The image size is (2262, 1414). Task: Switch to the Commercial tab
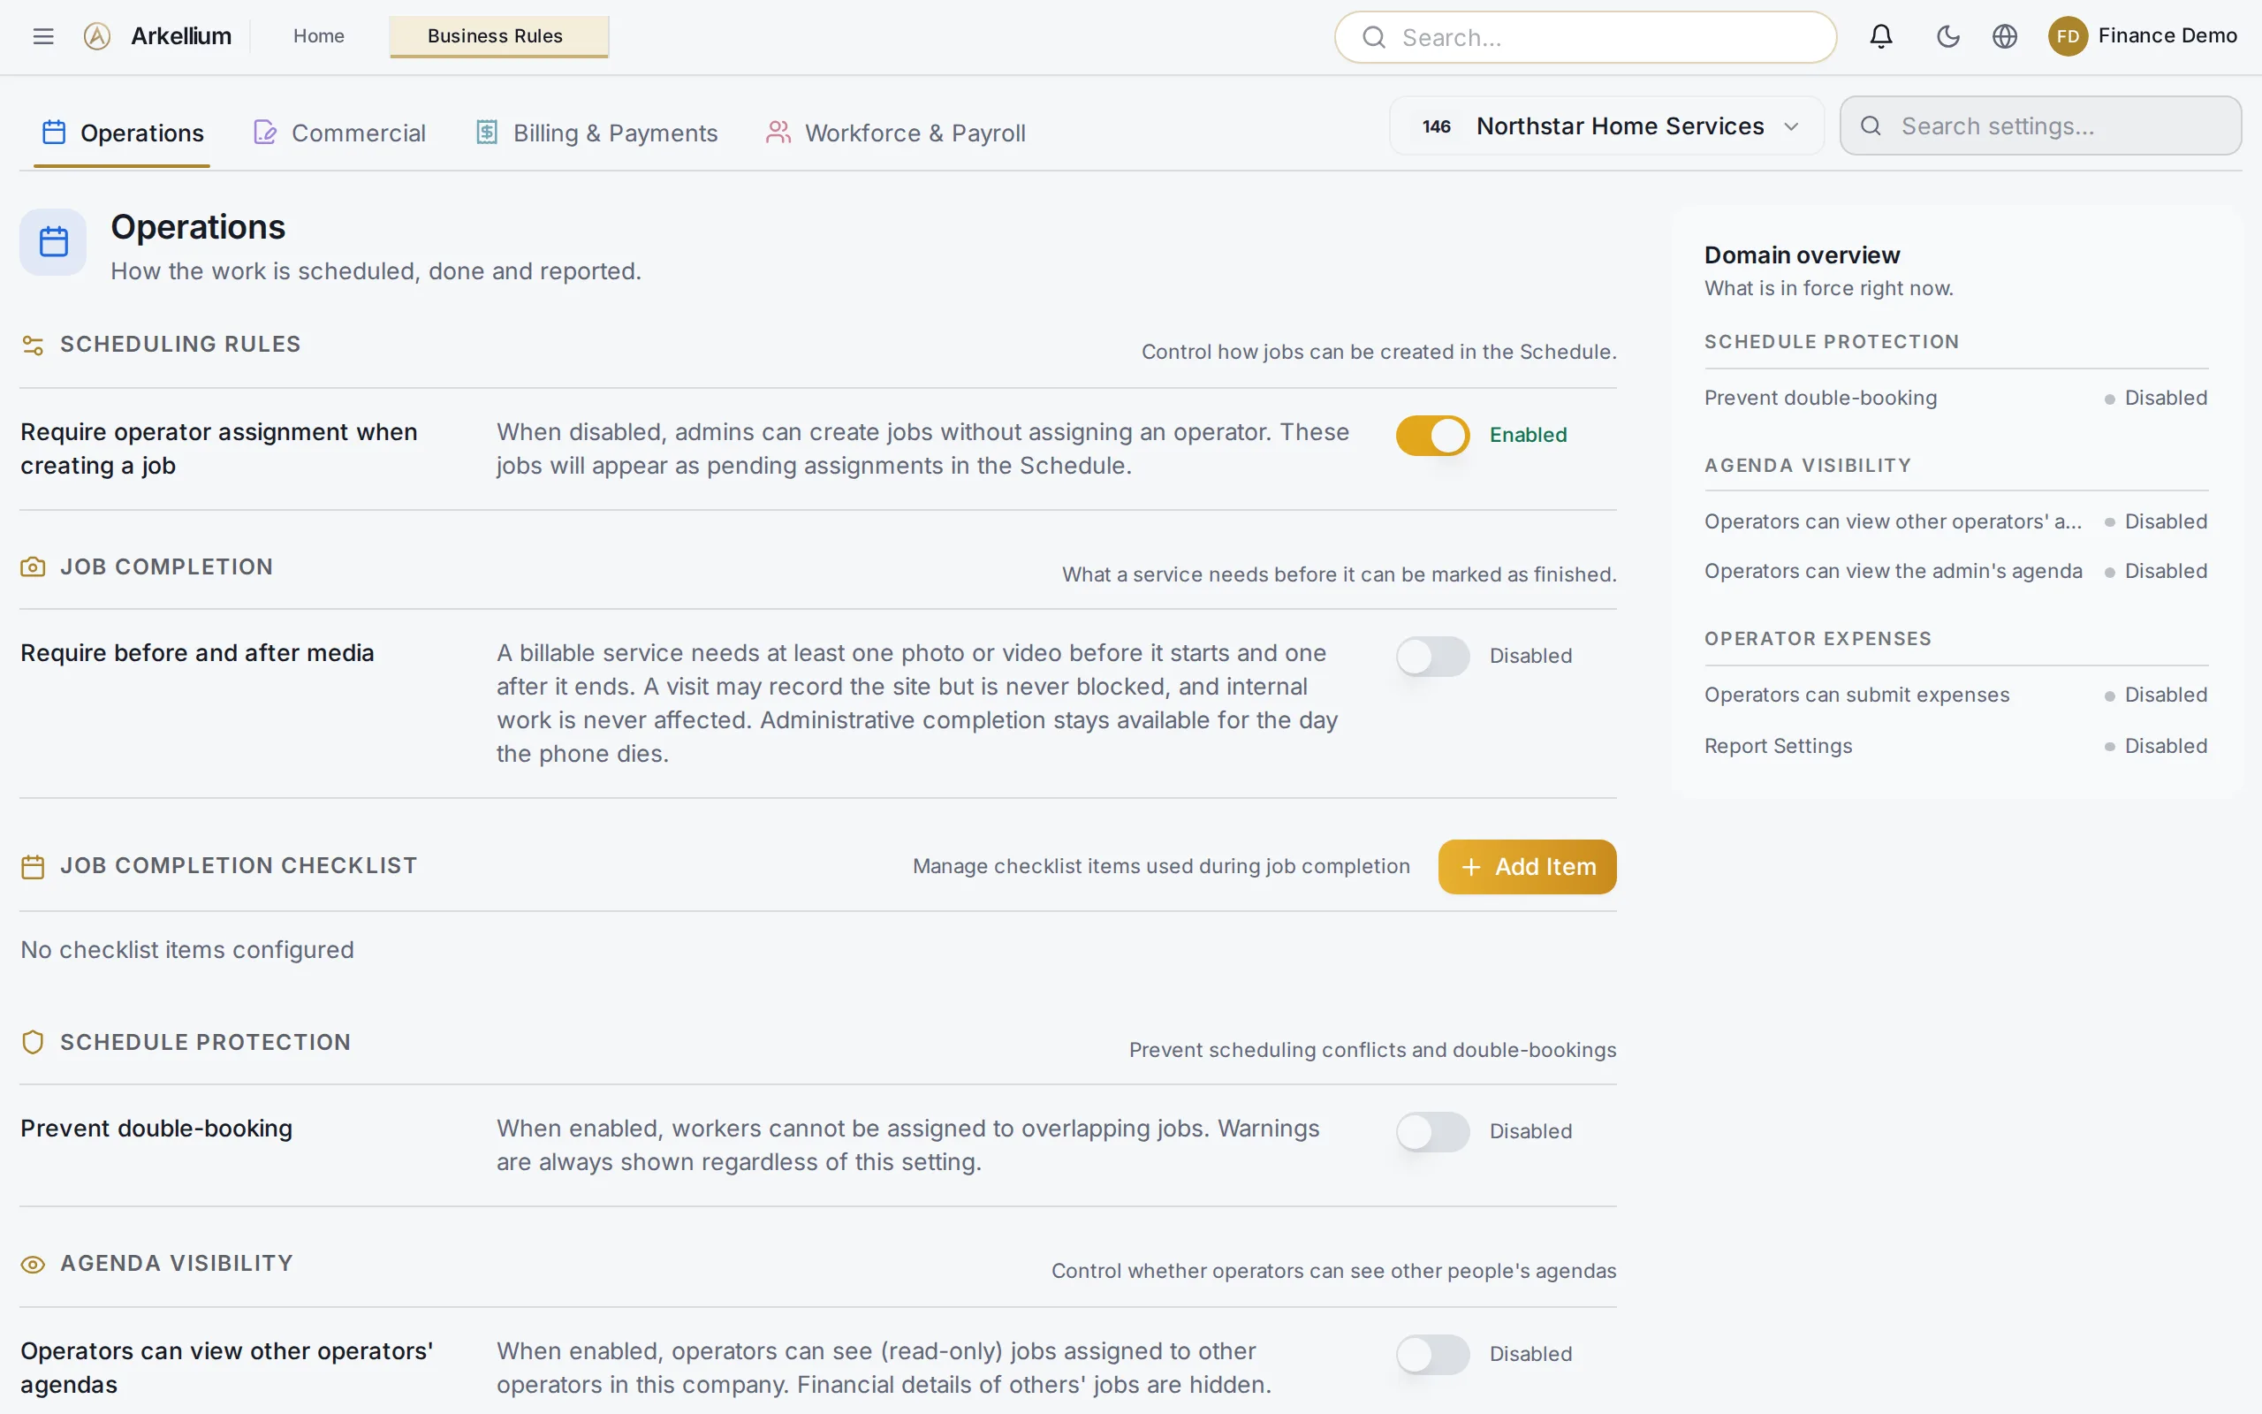tap(339, 133)
